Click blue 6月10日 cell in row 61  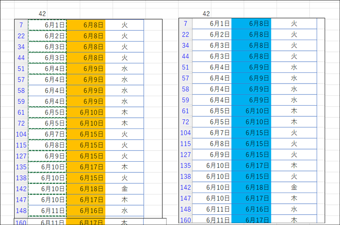click(x=251, y=111)
